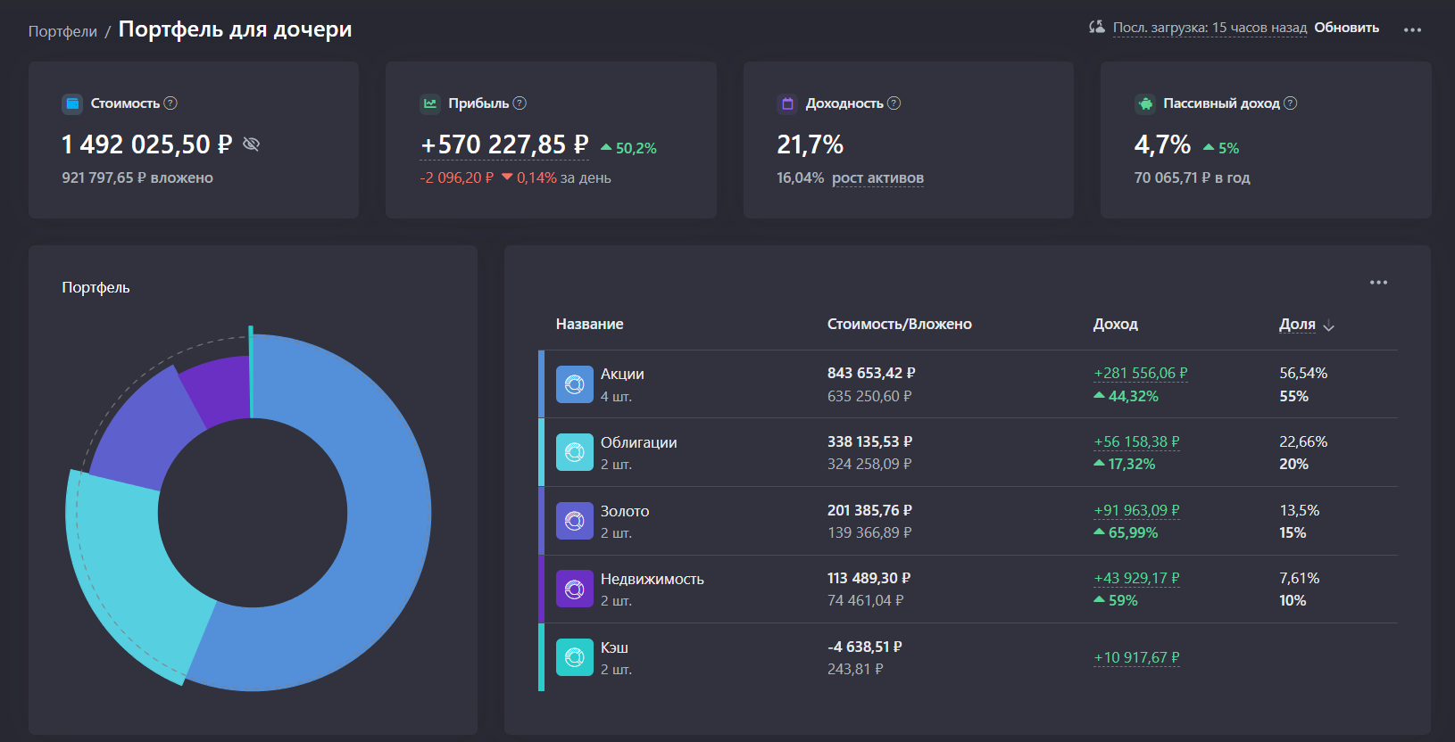Click the +43 929,17 ₽ income value
1455x742 pixels.
pos(1136,578)
